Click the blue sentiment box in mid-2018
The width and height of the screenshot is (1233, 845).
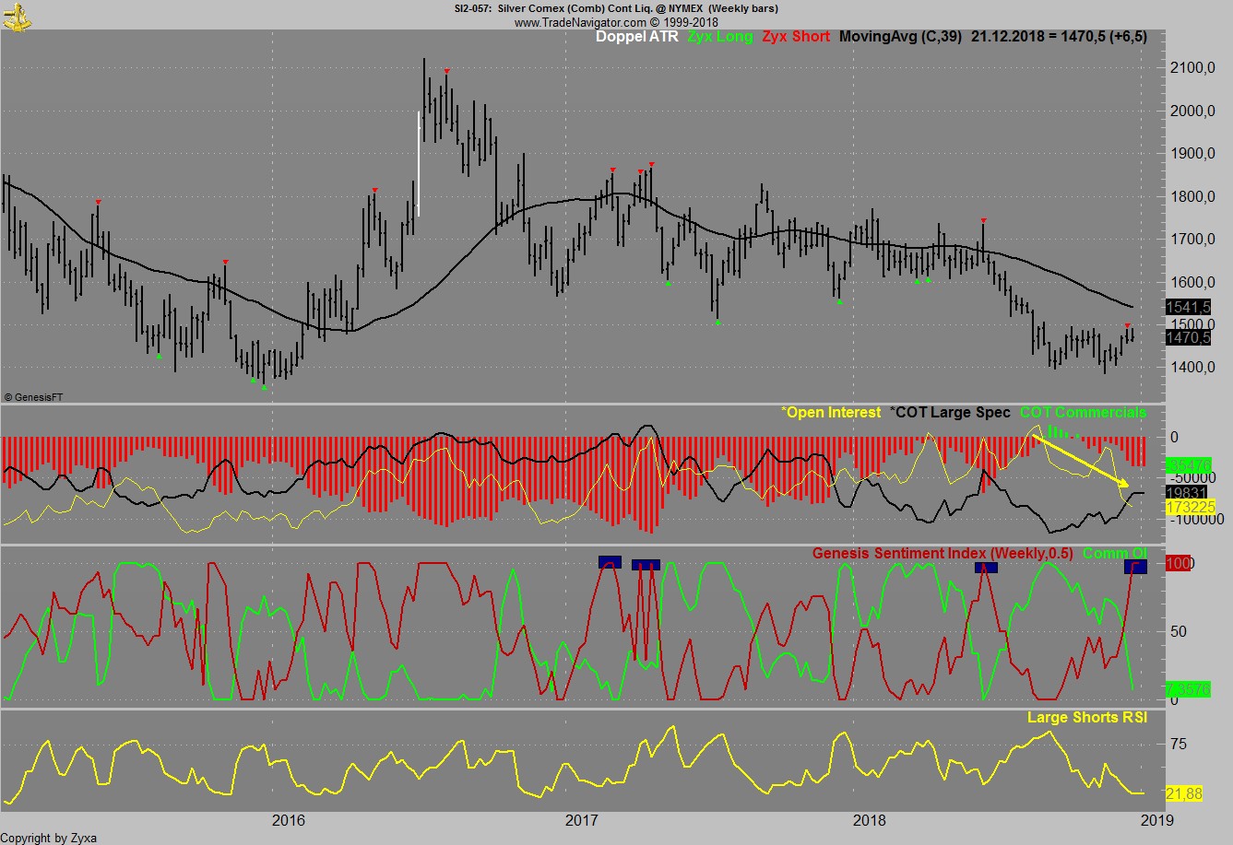click(x=985, y=567)
